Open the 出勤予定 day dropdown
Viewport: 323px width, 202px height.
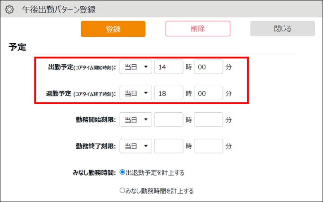click(136, 67)
